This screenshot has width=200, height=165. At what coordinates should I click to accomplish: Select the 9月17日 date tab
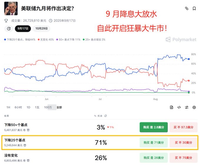[x=23, y=29]
